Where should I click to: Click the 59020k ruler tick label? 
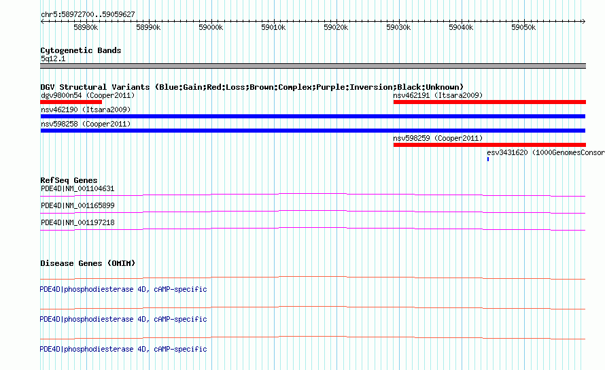[x=336, y=27]
